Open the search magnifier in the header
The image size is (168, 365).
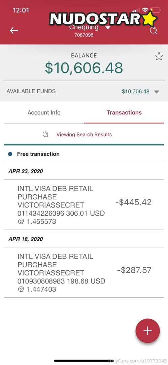(154, 30)
